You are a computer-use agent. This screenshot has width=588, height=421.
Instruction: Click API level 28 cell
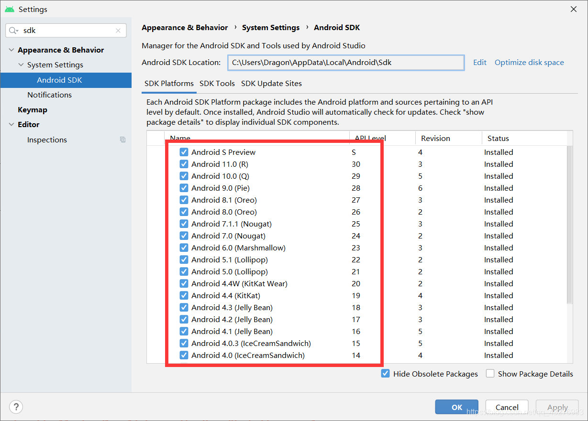(356, 188)
